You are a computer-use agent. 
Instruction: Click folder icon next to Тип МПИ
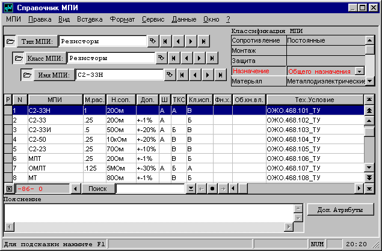[11, 41]
